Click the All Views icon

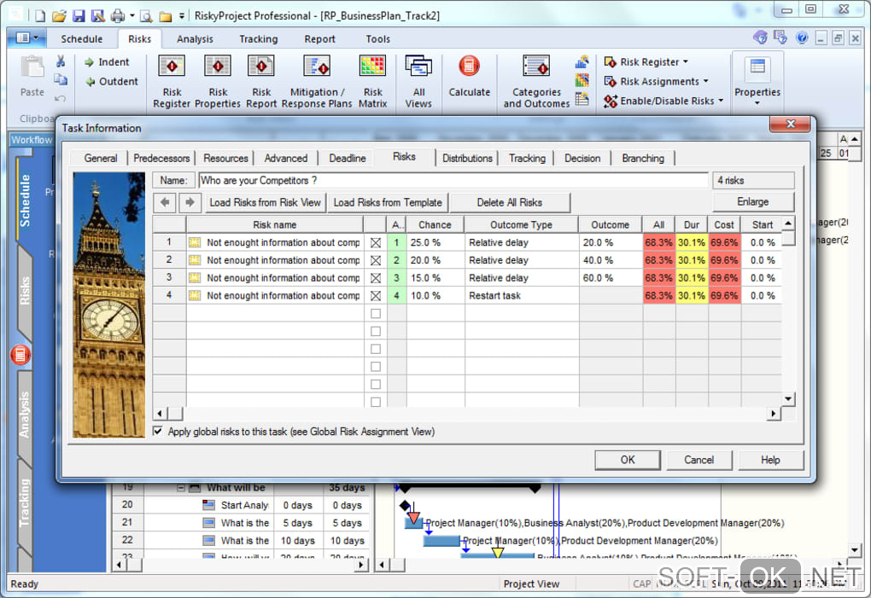click(x=418, y=81)
